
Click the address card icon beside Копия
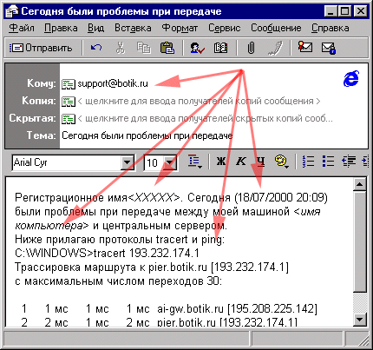pyautogui.click(x=69, y=102)
